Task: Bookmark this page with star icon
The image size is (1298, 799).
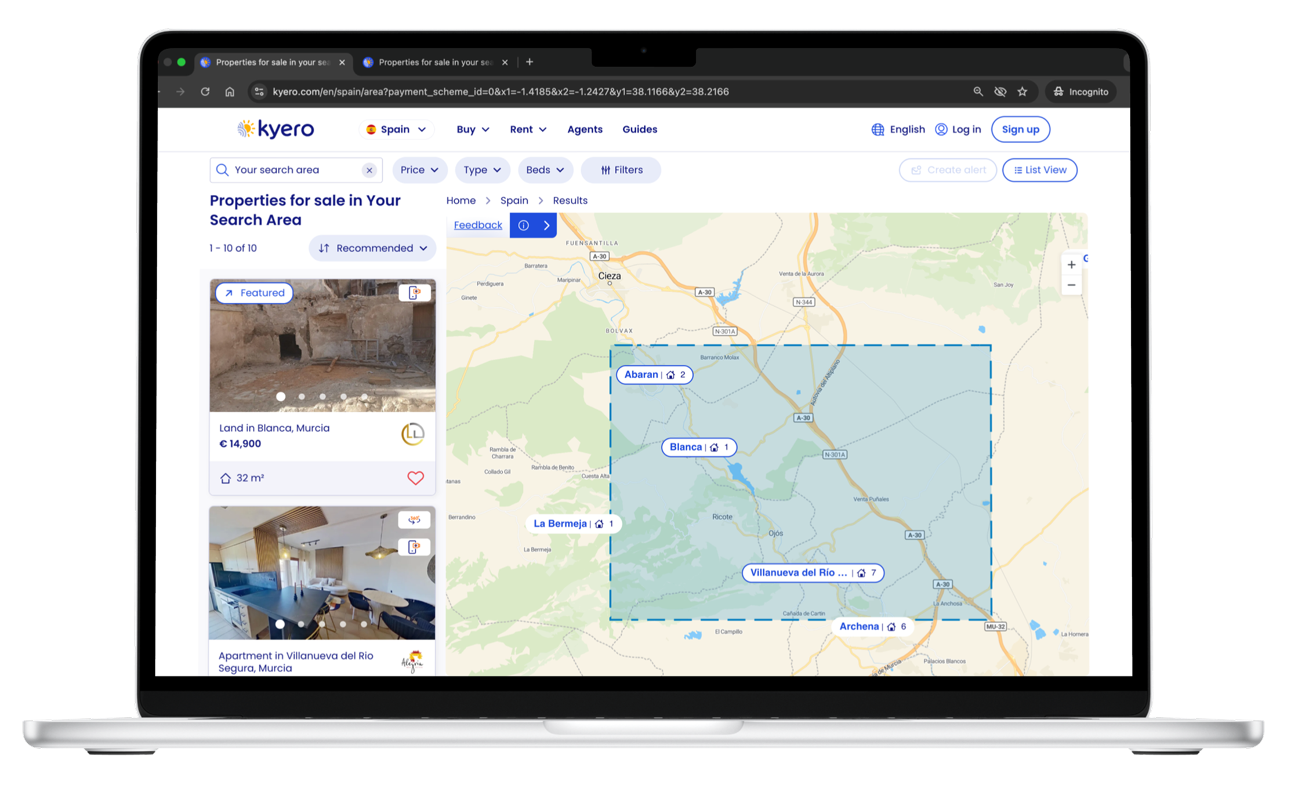Action: [x=1023, y=92]
